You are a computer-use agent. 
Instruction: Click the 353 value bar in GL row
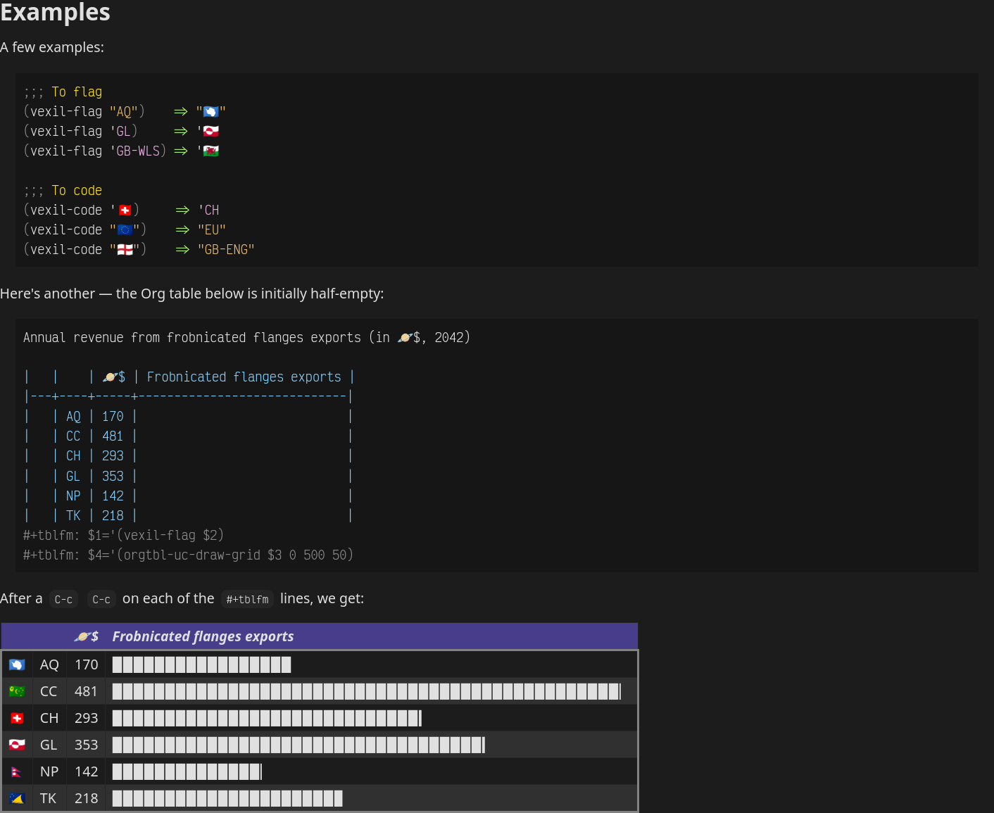(x=299, y=745)
